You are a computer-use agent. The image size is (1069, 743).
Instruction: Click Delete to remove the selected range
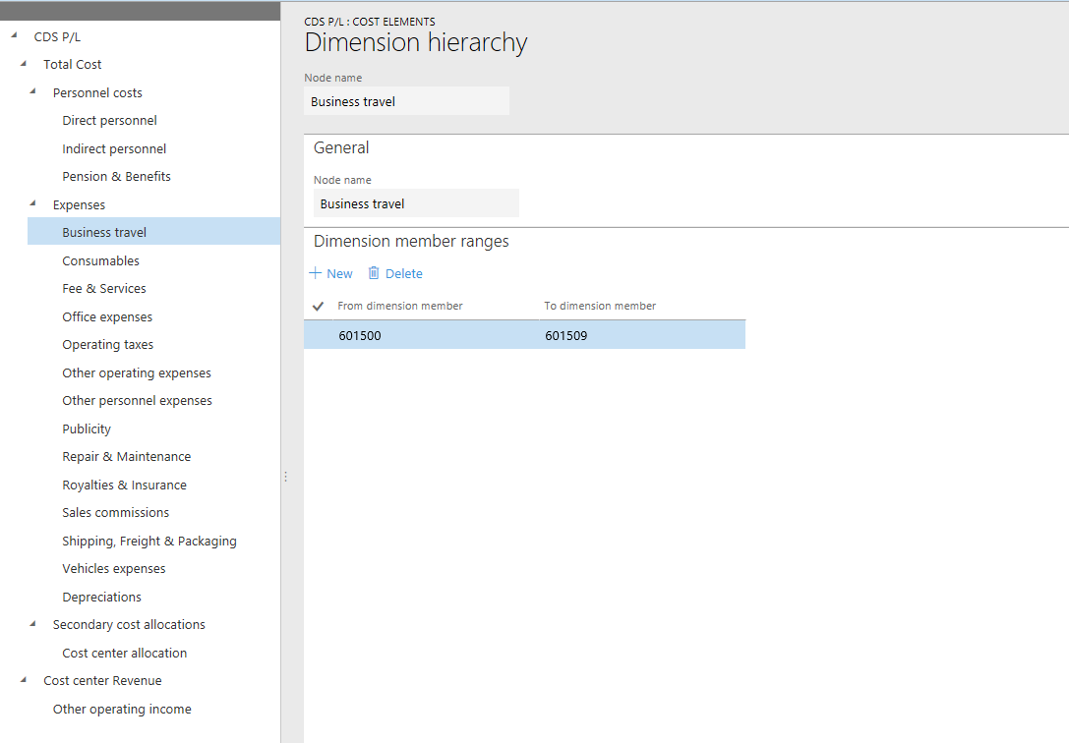[x=402, y=273]
